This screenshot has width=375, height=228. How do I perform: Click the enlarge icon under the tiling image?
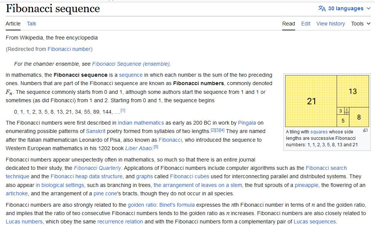(365, 130)
